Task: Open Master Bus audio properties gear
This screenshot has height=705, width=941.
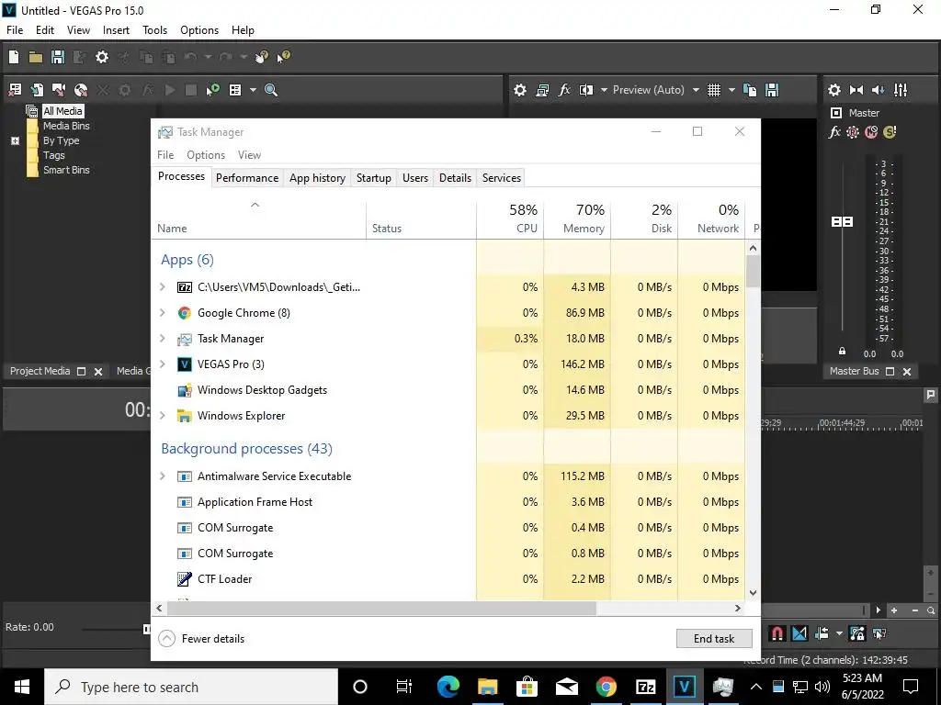Action: (834, 90)
